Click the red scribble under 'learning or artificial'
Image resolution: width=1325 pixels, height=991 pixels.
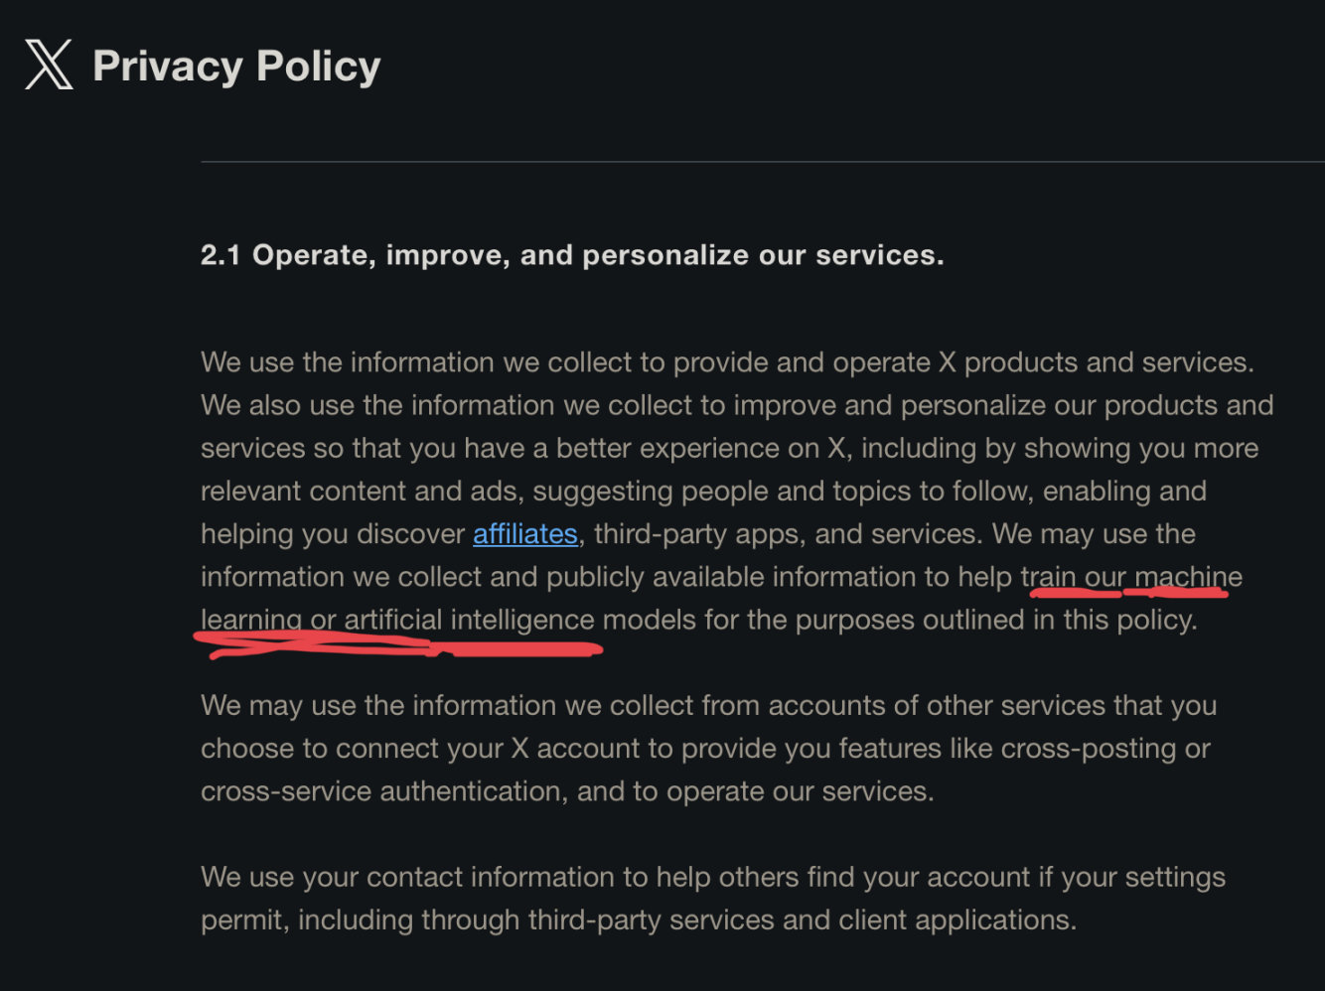(318, 644)
